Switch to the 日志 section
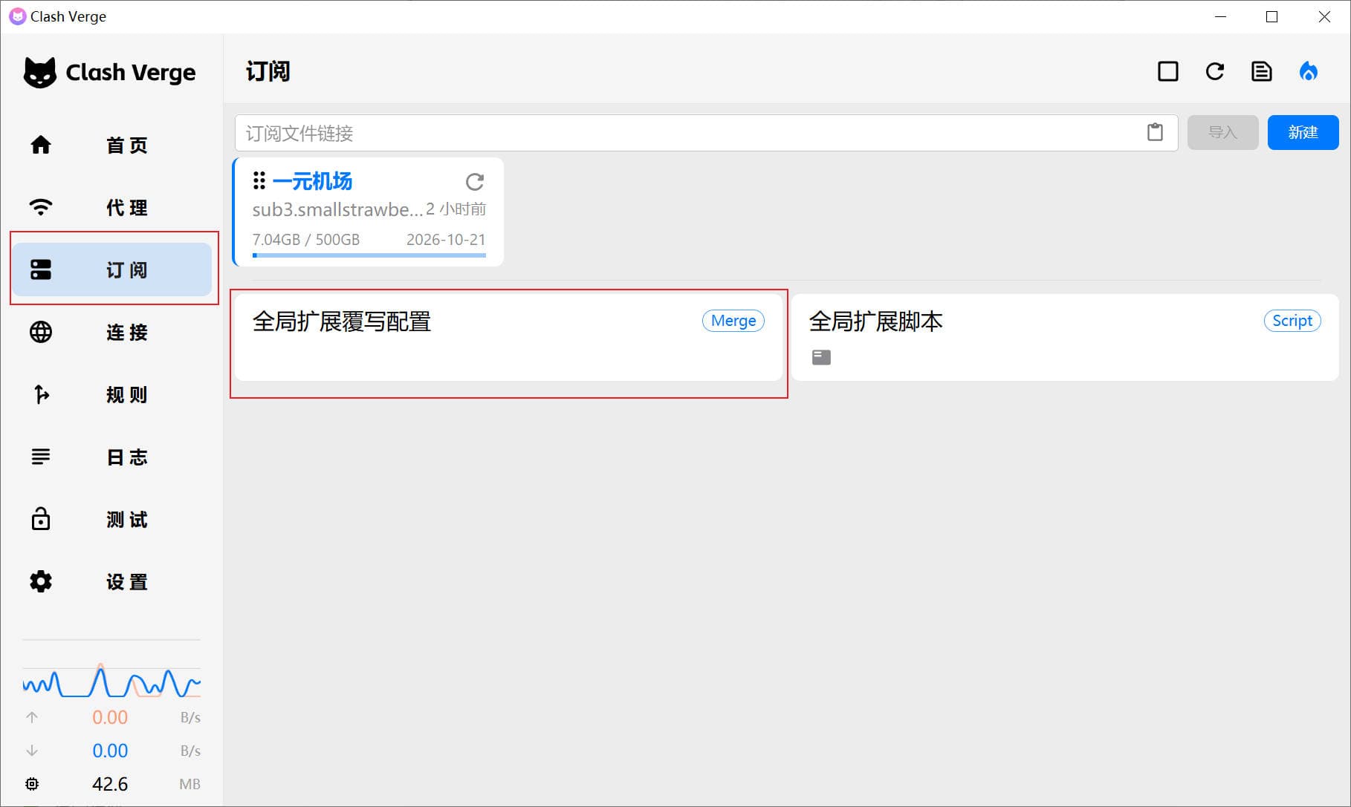Screen dimensions: 1351x807 tap(41, 457)
